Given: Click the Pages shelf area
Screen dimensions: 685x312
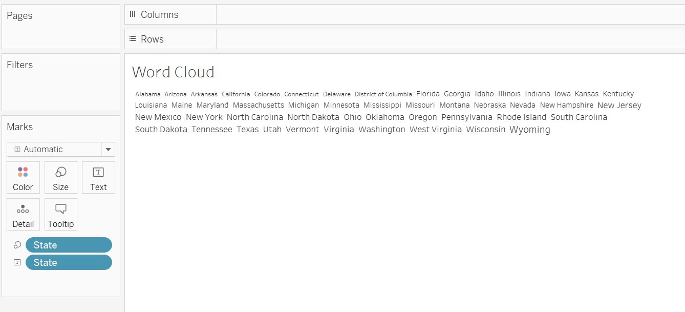Looking at the screenshot, I should [x=60, y=26].
